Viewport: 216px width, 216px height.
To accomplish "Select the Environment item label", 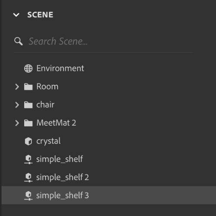I will click(x=60, y=68).
